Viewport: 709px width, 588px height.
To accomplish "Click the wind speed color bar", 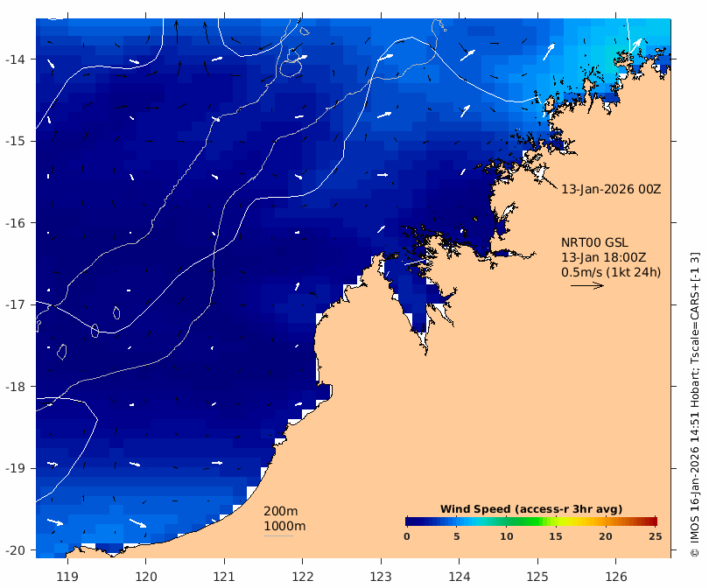I will pyautogui.click(x=531, y=521).
